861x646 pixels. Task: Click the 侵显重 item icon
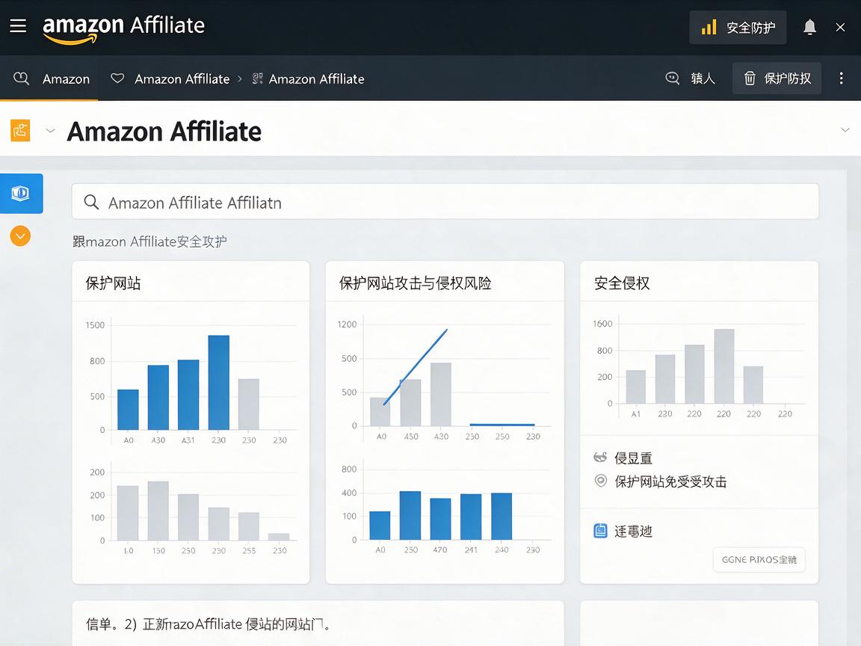[600, 457]
